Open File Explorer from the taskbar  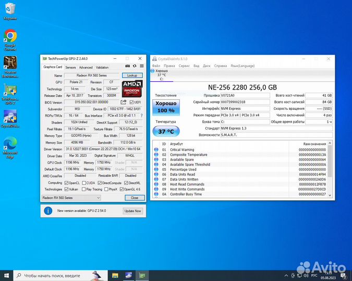click(x=115, y=275)
